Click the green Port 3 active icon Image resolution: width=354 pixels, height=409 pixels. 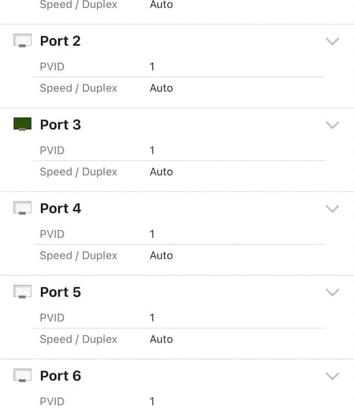tap(23, 124)
